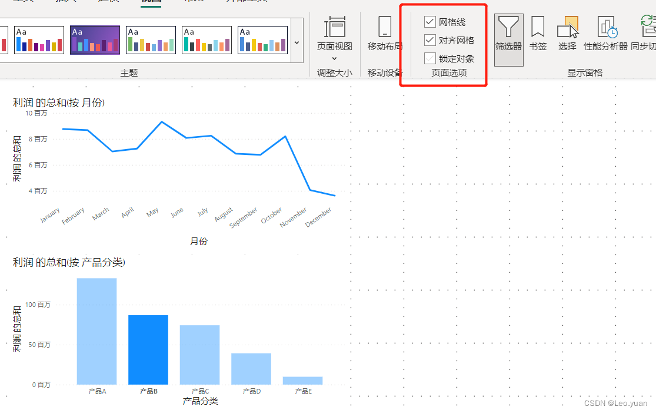Click the 月份 x-axis title
This screenshot has width=656, height=413.
point(199,241)
